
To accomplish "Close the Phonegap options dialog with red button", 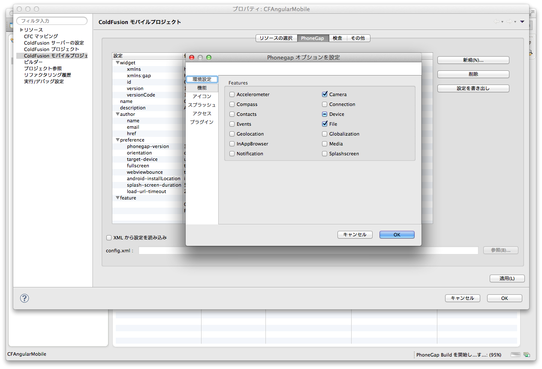I will [192, 57].
